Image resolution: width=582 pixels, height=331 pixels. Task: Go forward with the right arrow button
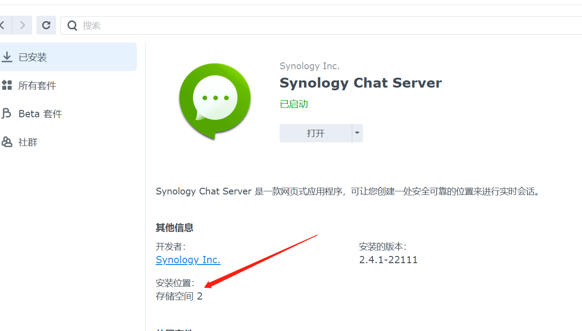point(22,25)
